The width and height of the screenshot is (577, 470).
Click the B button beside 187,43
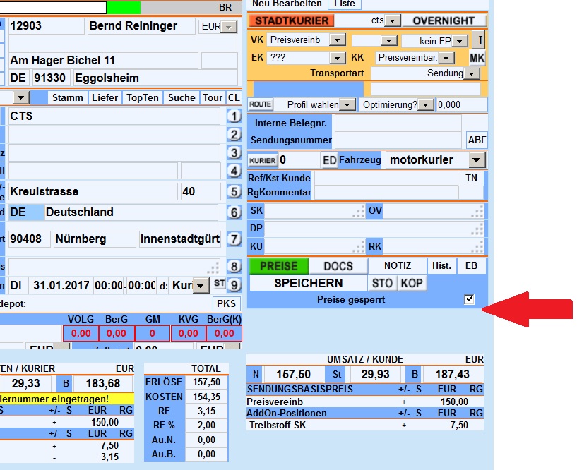415,375
